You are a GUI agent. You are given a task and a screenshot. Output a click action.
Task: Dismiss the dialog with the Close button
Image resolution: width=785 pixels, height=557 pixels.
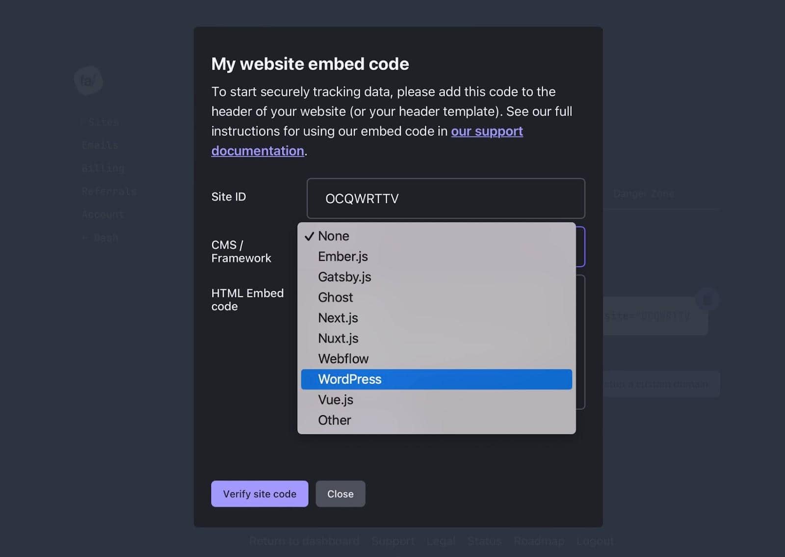(340, 494)
